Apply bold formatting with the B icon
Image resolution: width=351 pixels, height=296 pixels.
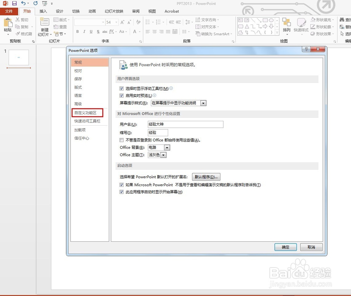[77, 31]
